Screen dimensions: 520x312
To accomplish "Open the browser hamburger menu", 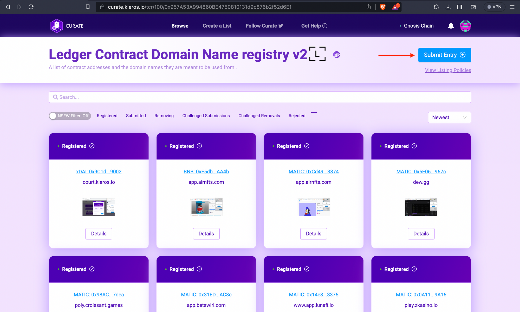I will [x=512, y=7].
